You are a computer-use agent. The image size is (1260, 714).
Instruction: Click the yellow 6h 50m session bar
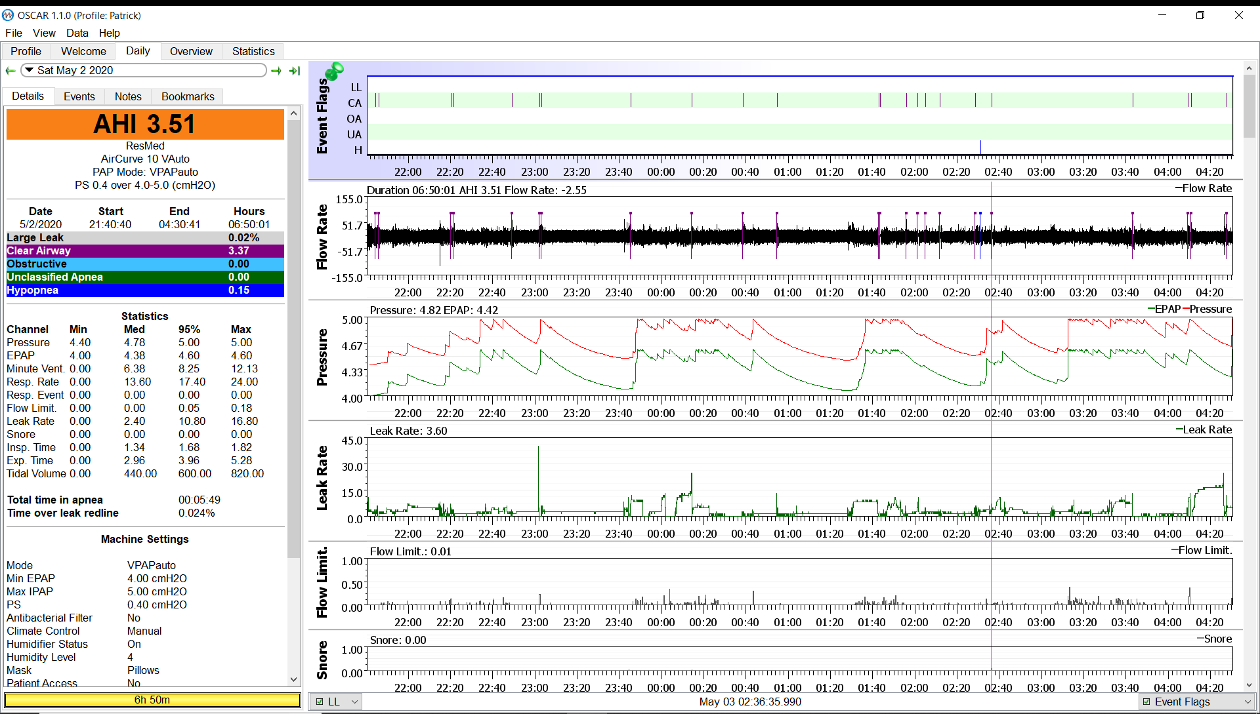[152, 700]
